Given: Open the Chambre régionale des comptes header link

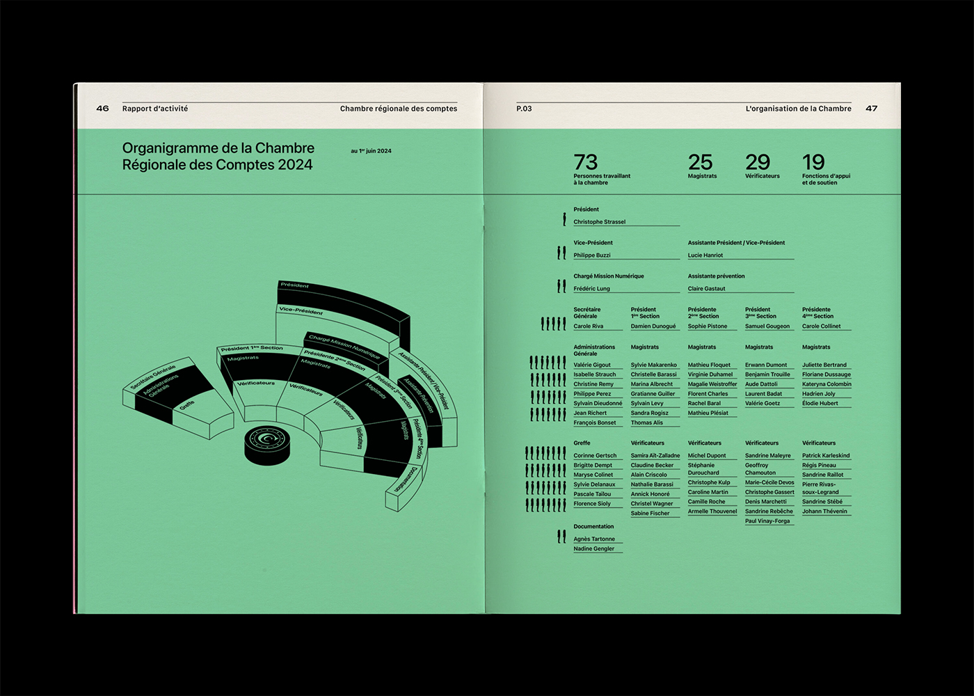Looking at the screenshot, I should [399, 109].
